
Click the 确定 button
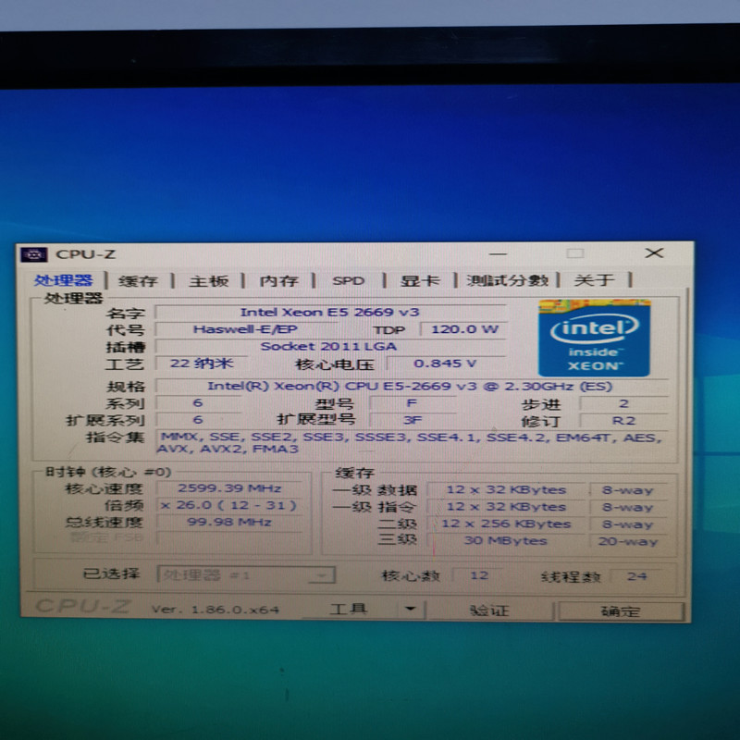(621, 611)
